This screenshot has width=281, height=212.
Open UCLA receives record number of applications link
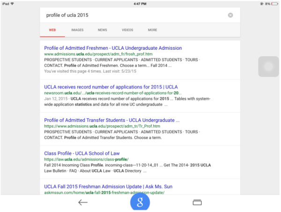click(111, 87)
